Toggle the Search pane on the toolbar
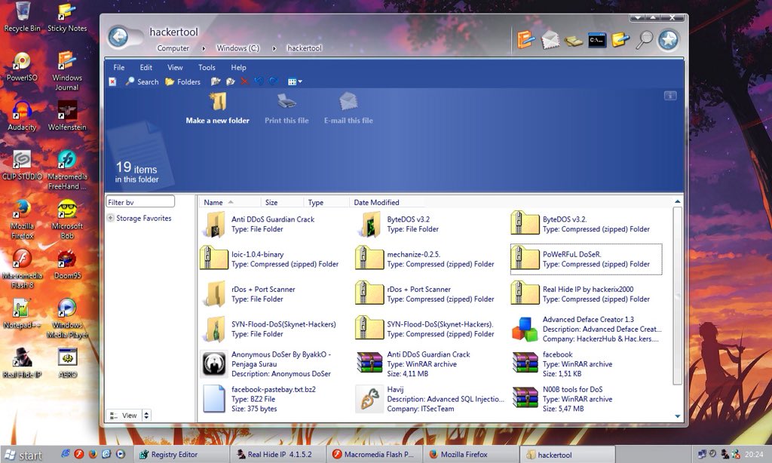This screenshot has height=463, width=772. click(142, 81)
